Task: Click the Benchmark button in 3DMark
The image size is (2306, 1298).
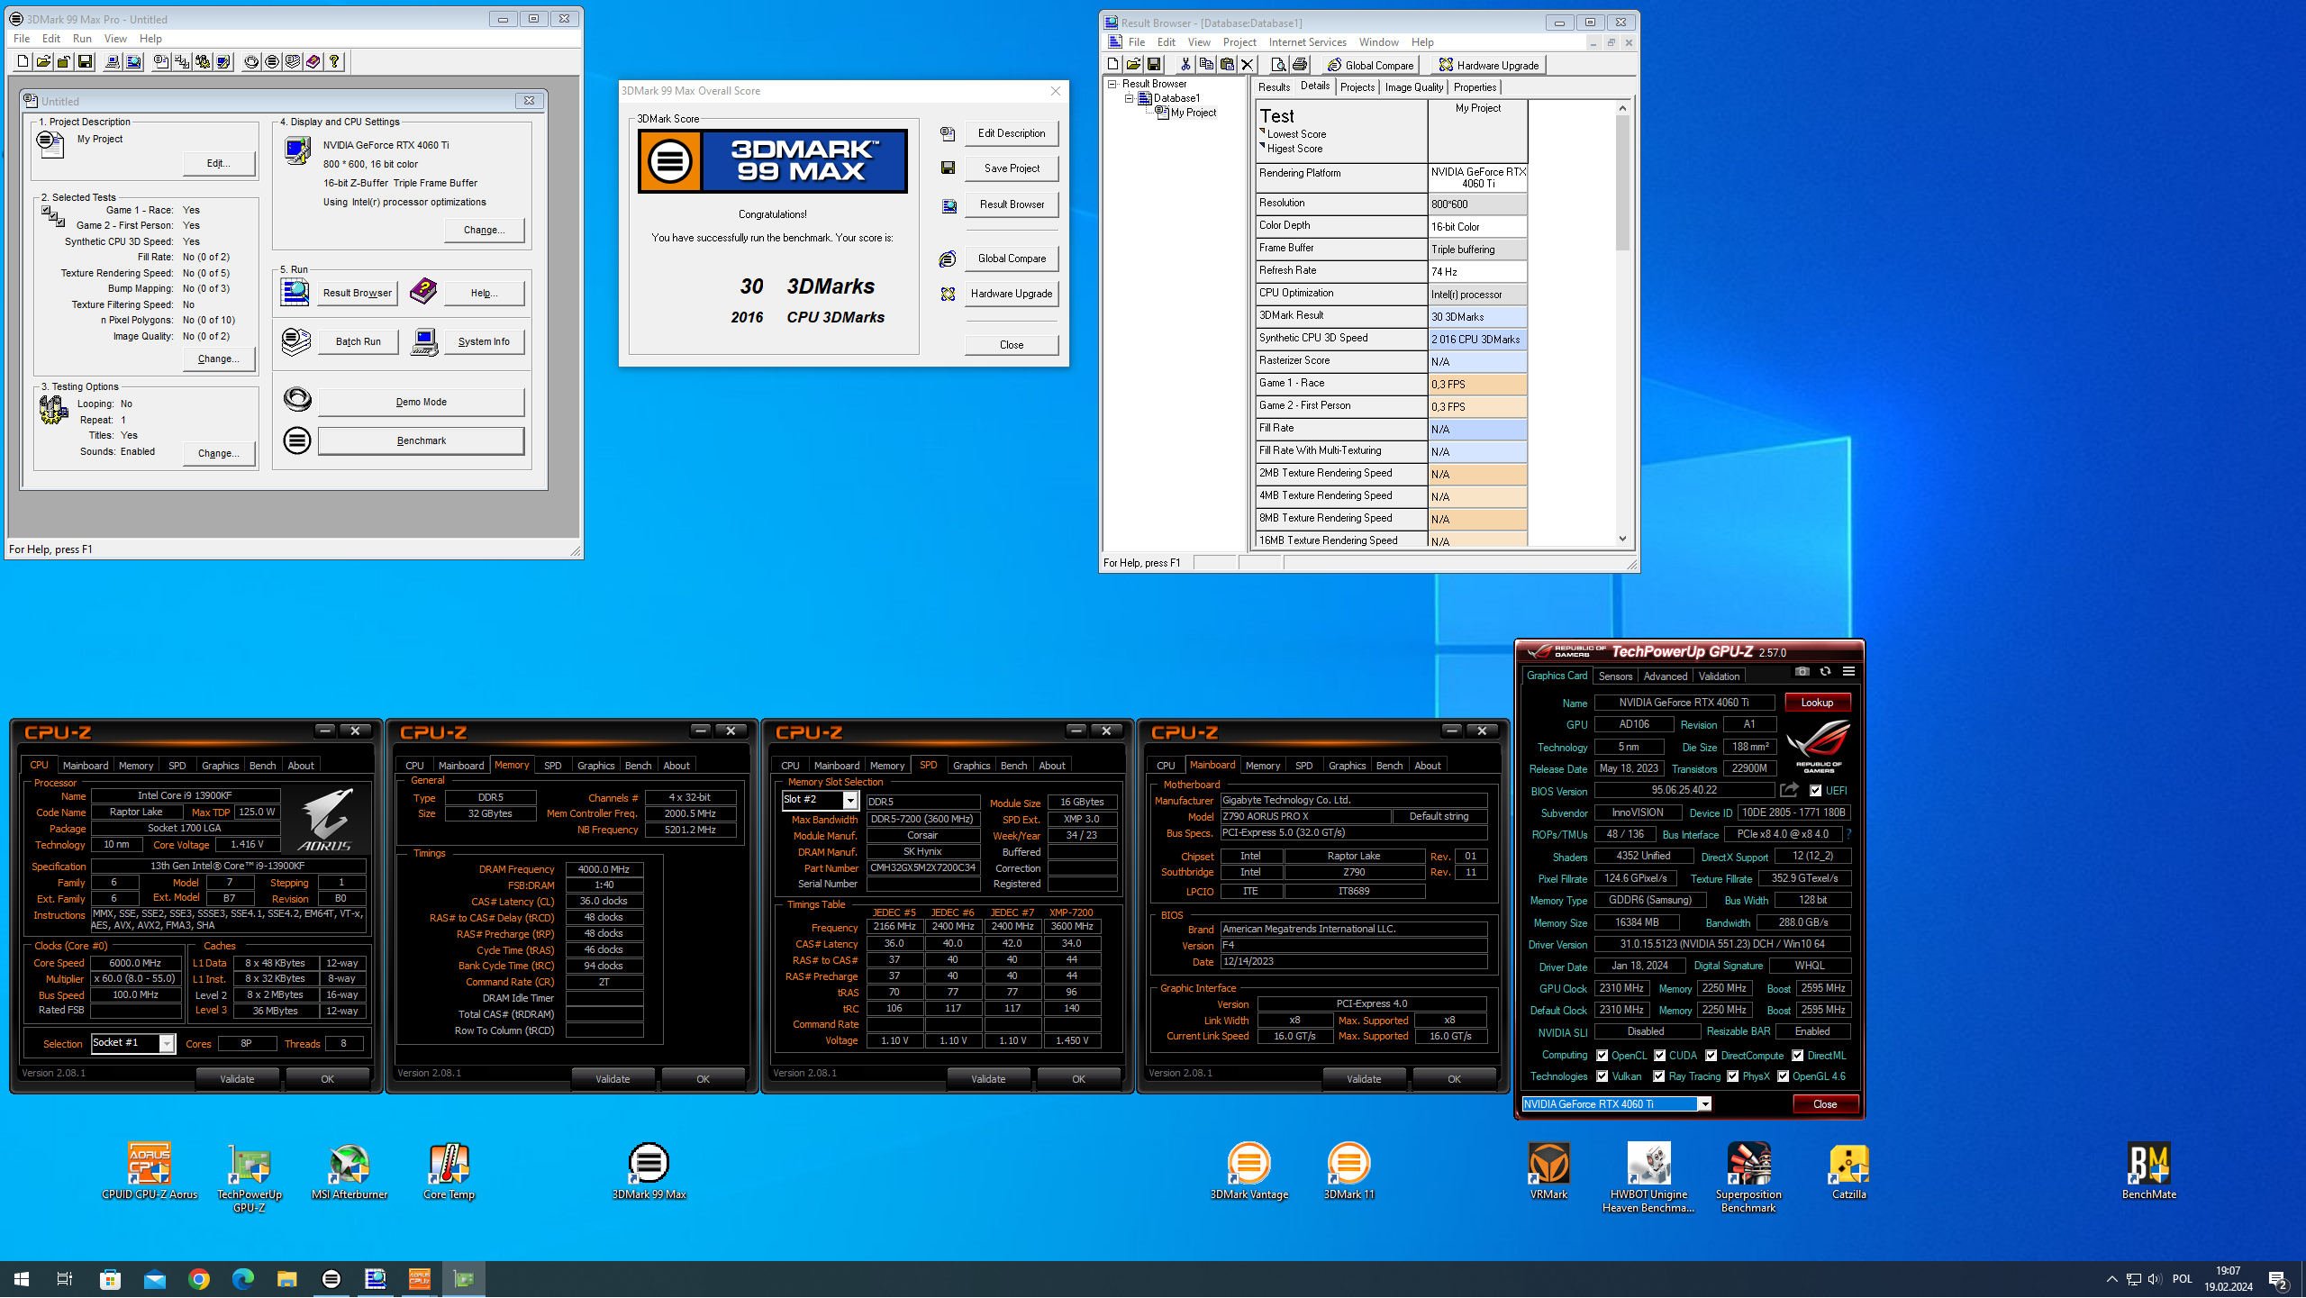Action: tap(421, 441)
